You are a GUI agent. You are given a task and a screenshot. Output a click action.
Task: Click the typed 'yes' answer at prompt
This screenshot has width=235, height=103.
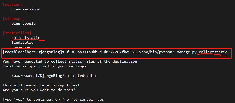(x=101, y=99)
